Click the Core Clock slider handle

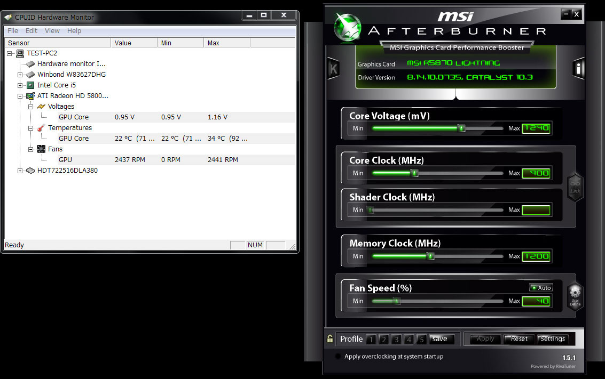point(415,173)
